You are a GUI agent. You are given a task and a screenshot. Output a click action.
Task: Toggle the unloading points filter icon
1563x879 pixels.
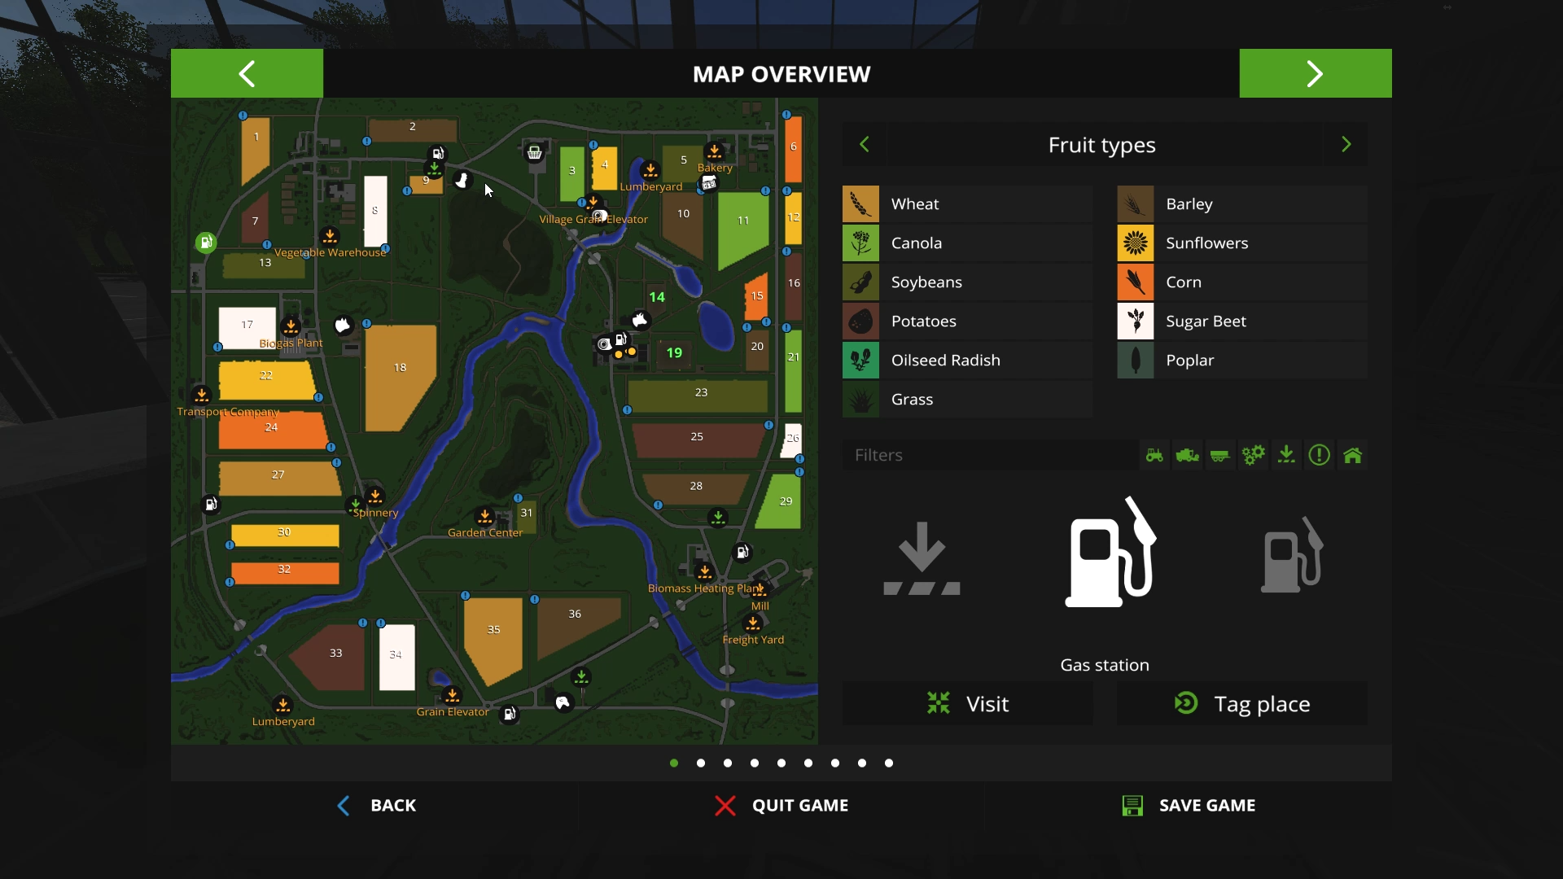click(1286, 455)
